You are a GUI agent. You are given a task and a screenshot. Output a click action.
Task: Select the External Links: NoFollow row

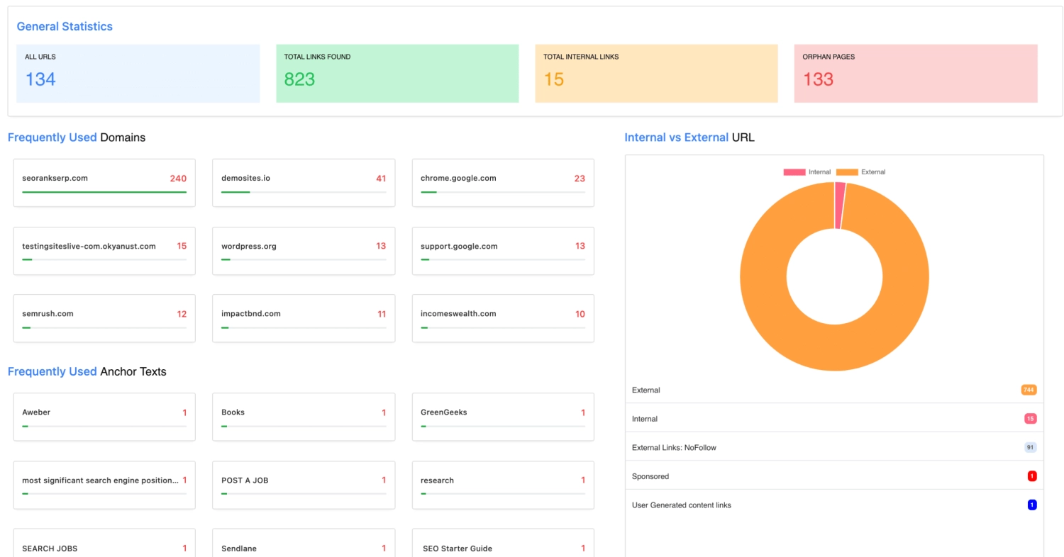click(x=834, y=448)
